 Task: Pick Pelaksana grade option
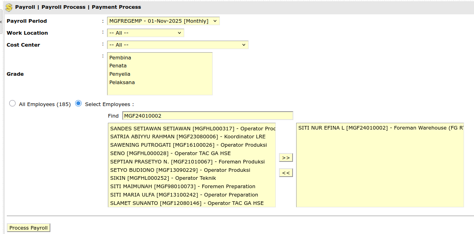click(x=122, y=83)
